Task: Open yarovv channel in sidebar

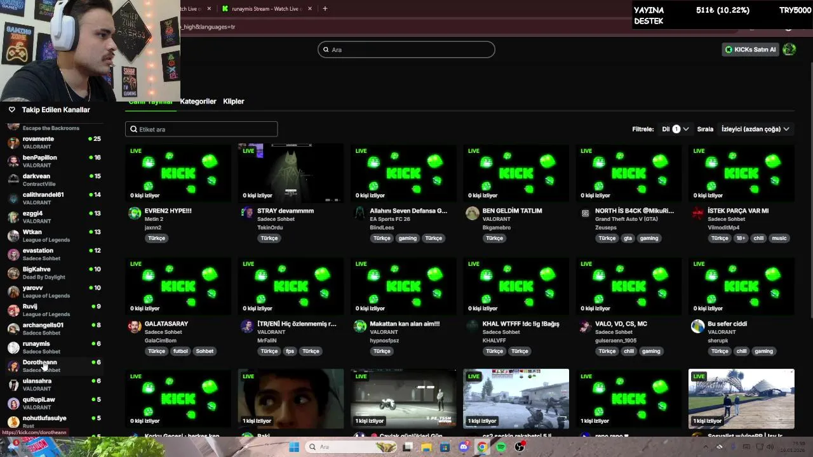Action: click(x=54, y=291)
